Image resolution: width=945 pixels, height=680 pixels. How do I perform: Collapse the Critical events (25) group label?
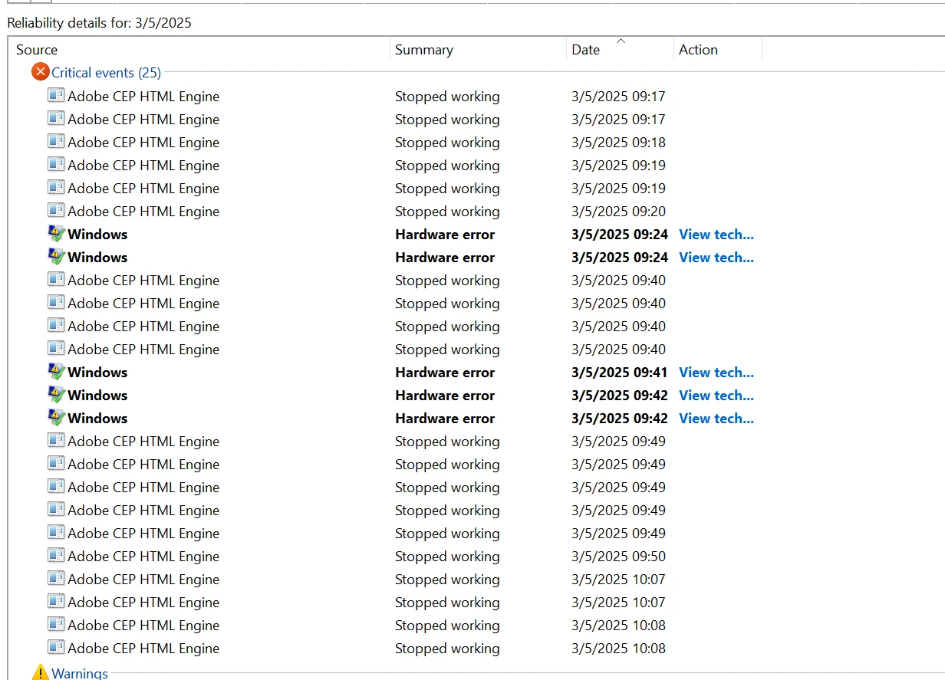106,73
